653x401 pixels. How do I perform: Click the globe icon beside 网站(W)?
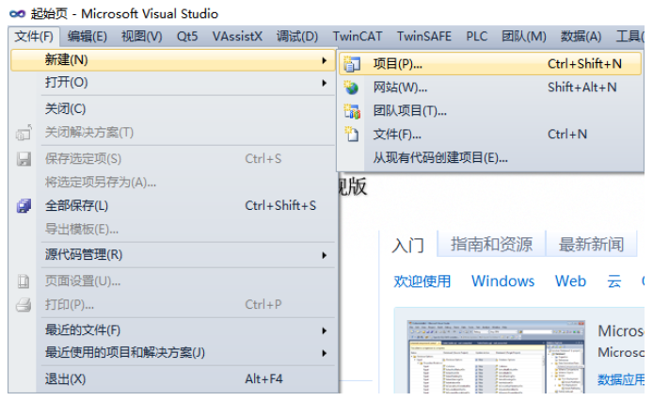pyautogui.click(x=352, y=88)
